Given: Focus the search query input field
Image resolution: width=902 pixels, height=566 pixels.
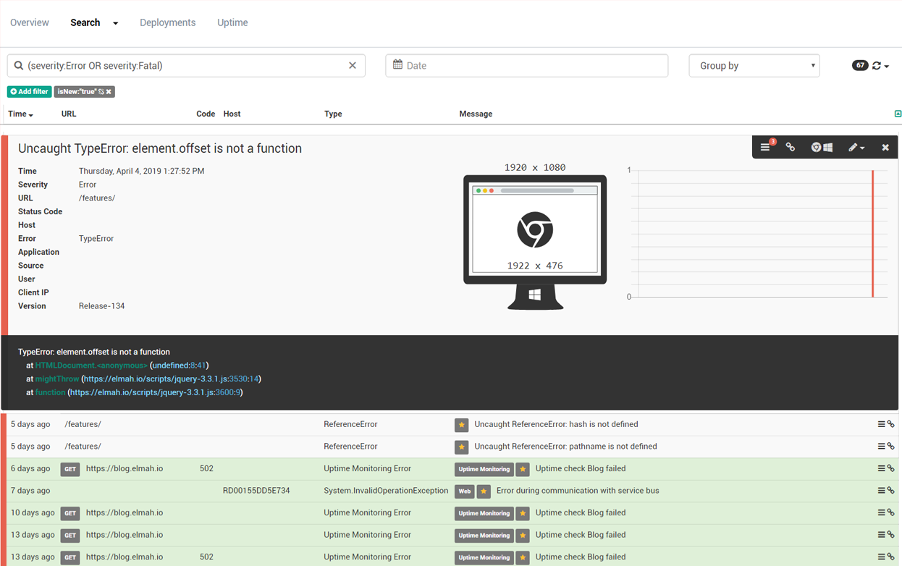Looking at the screenshot, I should (186, 65).
